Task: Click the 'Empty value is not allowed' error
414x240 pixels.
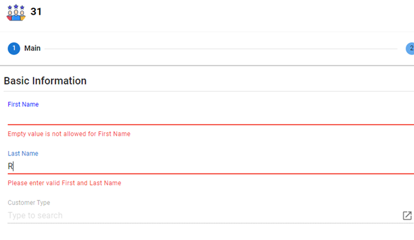Action: click(x=69, y=134)
